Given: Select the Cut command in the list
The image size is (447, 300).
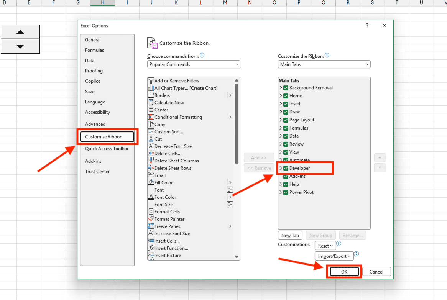Looking at the screenshot, I should tap(158, 139).
